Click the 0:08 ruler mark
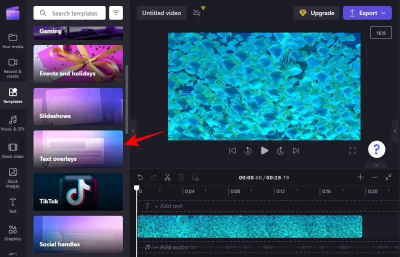 (x=235, y=191)
